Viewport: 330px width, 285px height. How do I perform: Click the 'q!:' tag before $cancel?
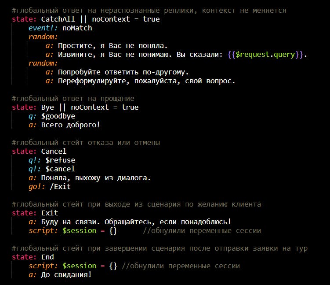pyautogui.click(x=35, y=169)
